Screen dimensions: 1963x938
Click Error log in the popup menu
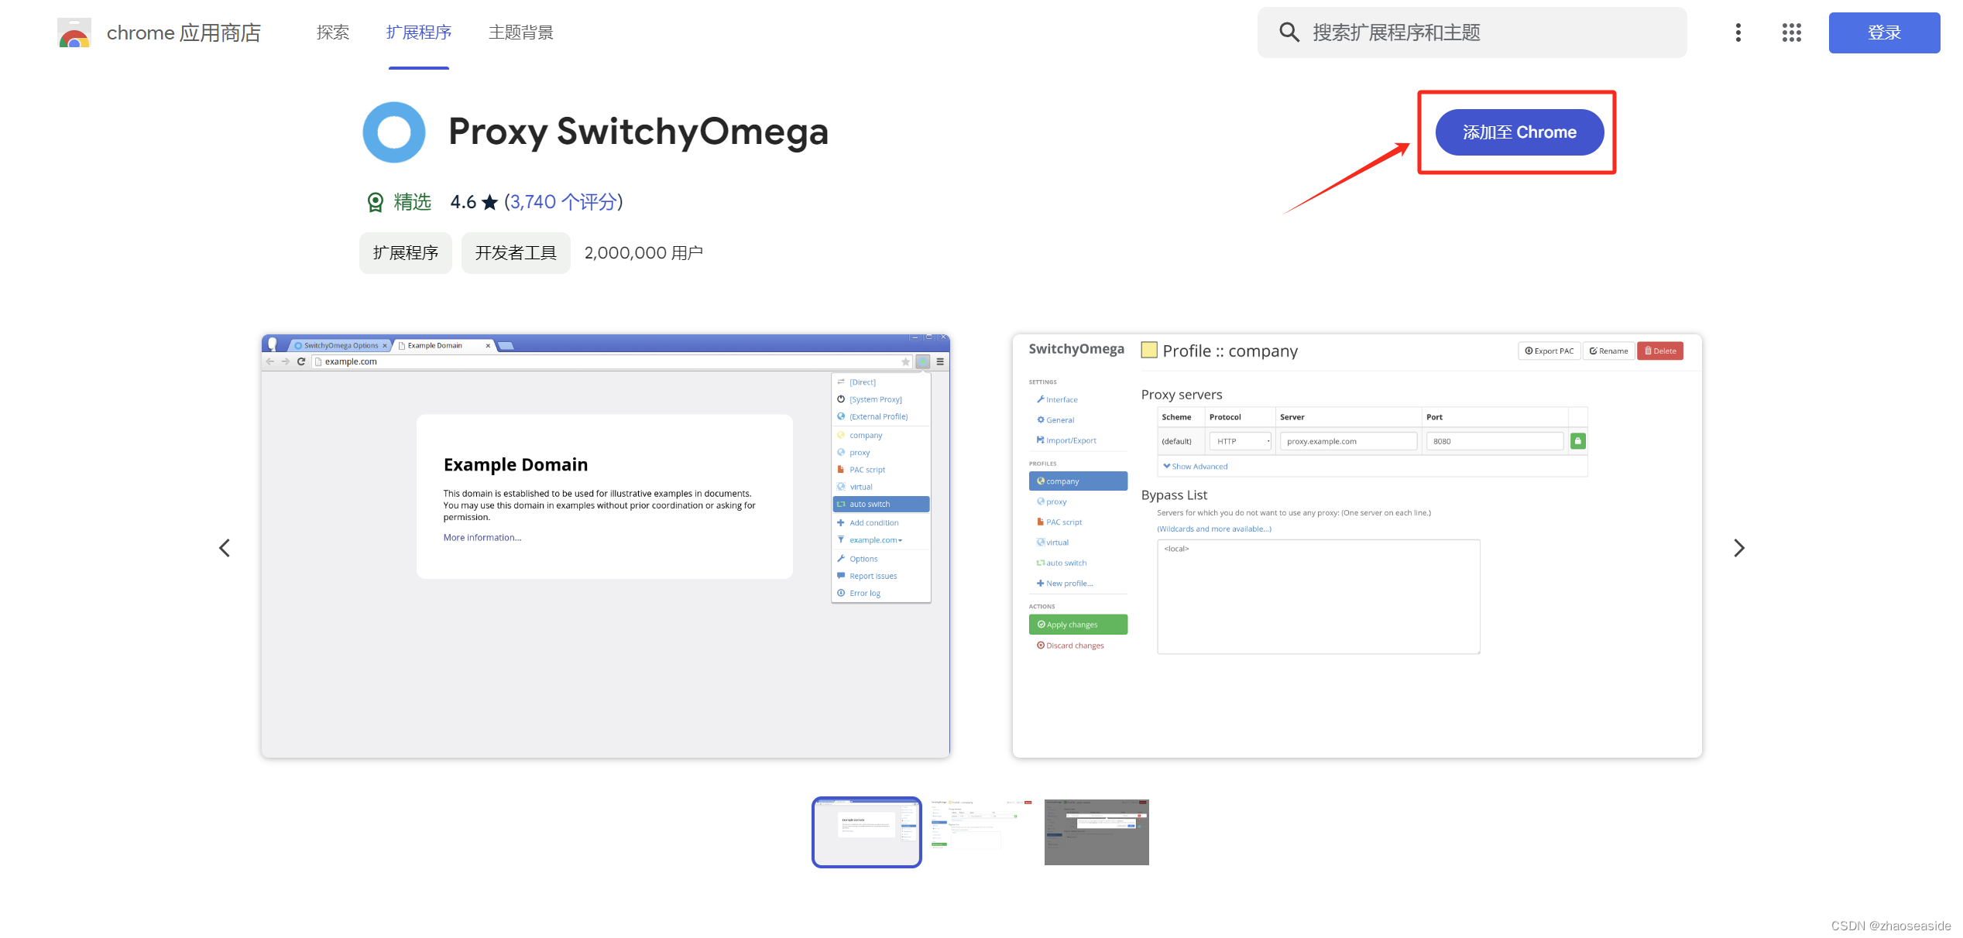(x=881, y=593)
